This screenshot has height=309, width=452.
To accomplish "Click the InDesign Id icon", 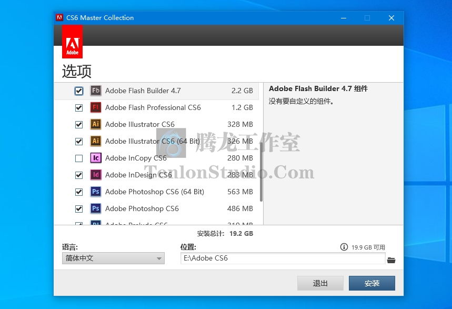I will click(x=96, y=175).
